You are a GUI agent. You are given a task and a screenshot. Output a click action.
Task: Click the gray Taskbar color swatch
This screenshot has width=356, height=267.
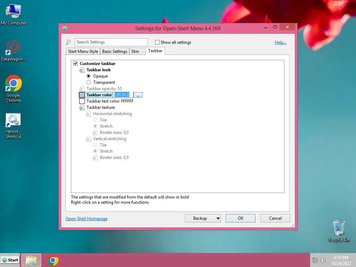(82, 95)
